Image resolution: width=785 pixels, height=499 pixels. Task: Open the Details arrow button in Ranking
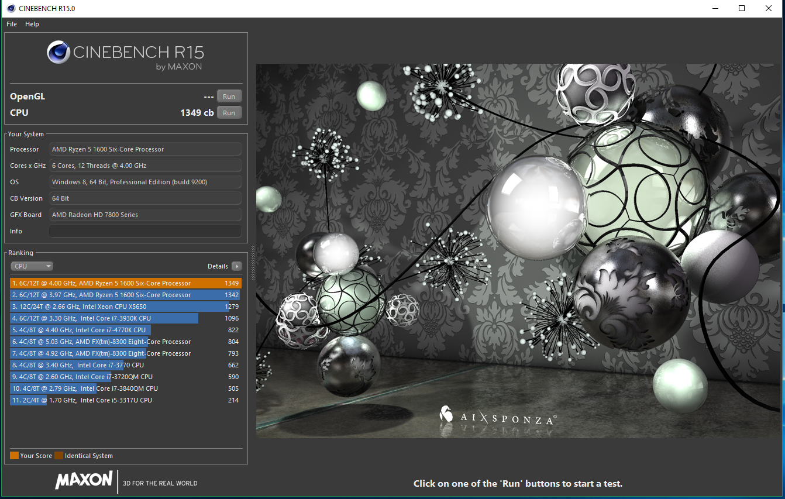[237, 266]
